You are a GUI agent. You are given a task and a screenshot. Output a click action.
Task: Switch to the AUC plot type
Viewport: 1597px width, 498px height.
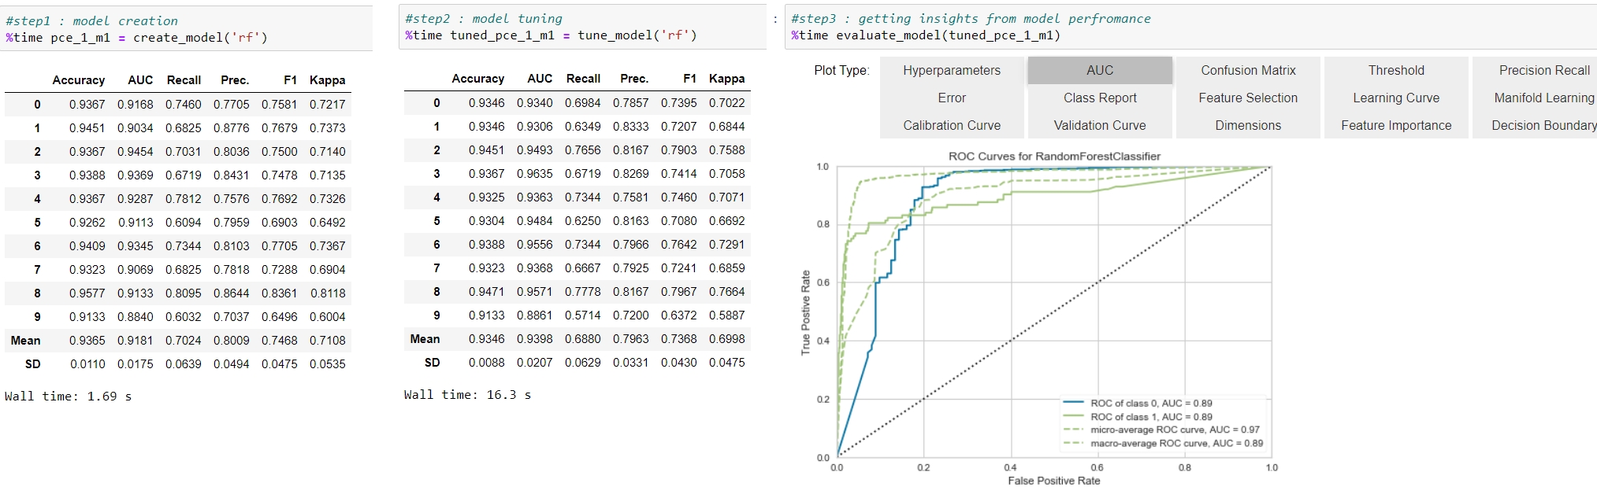tap(1100, 70)
